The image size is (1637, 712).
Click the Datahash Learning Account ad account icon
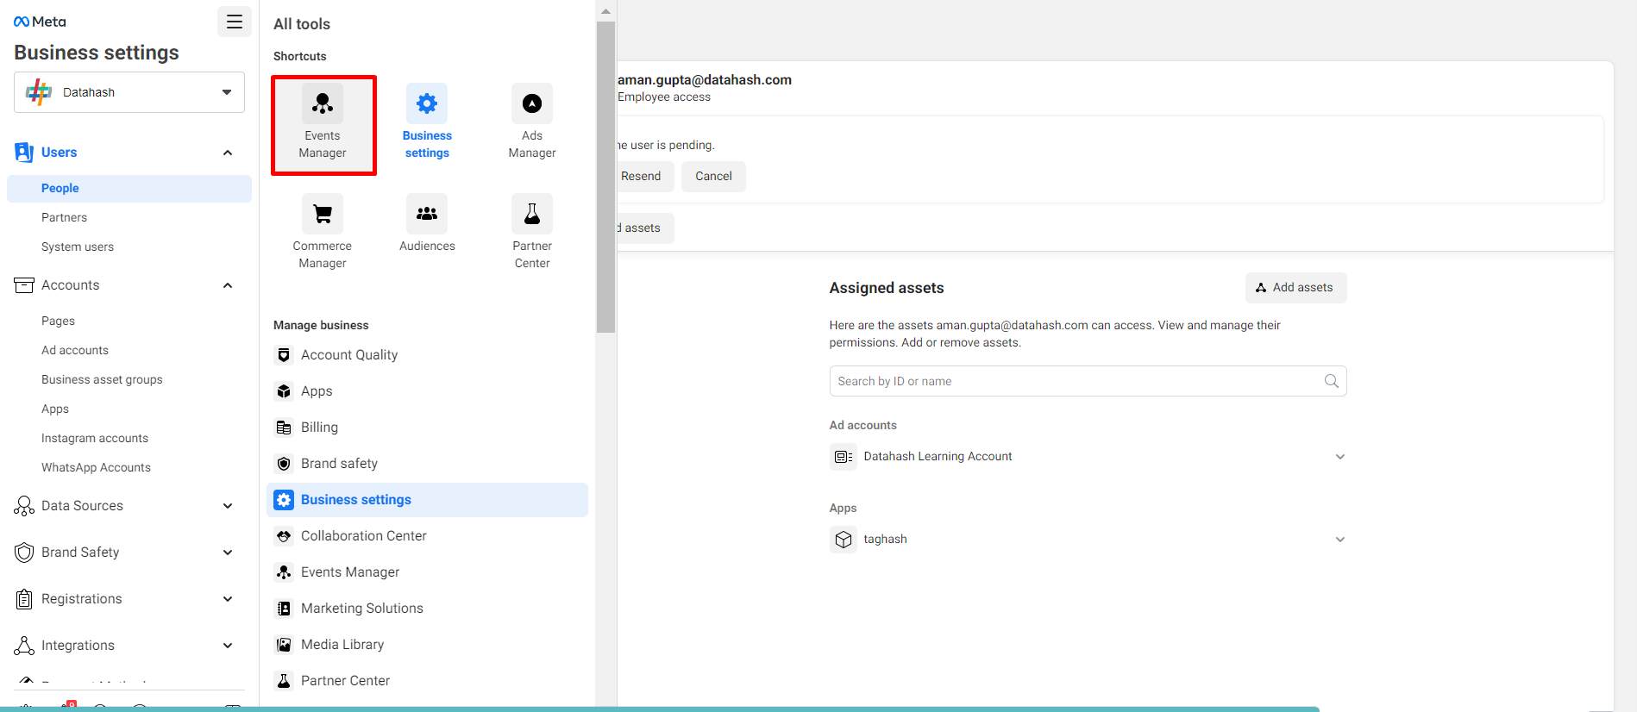[x=844, y=457]
